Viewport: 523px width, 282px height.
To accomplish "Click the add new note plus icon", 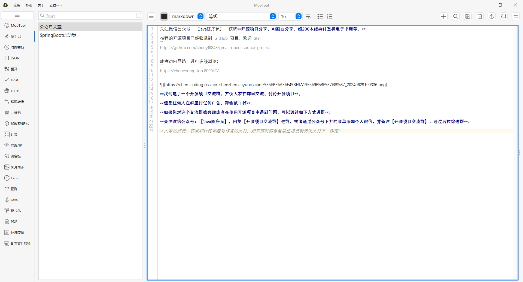I will click(443, 16).
